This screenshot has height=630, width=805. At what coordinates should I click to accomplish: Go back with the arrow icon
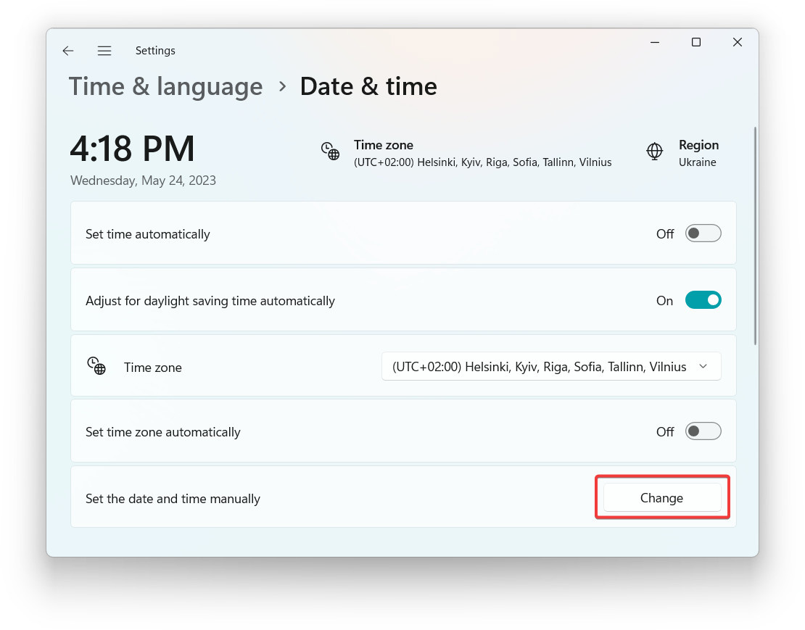(x=67, y=50)
